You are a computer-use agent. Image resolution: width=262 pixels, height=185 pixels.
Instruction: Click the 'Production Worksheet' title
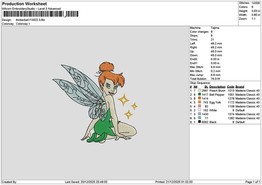(x=24, y=3)
